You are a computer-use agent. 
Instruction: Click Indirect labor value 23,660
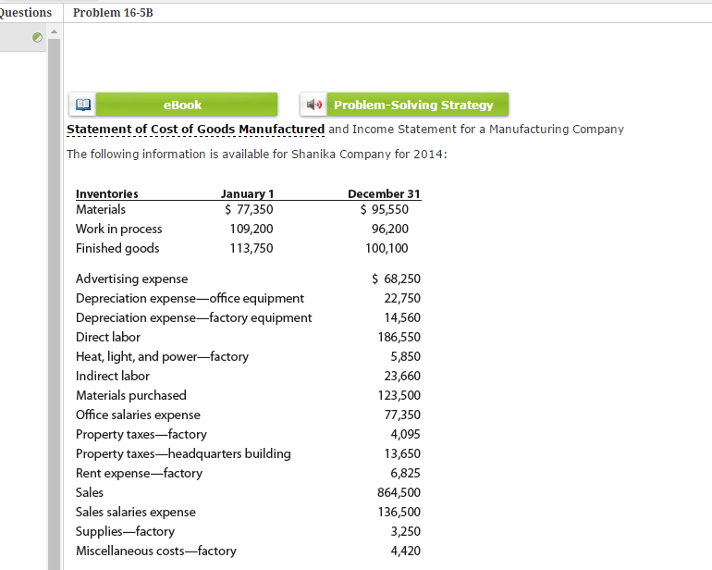(402, 376)
